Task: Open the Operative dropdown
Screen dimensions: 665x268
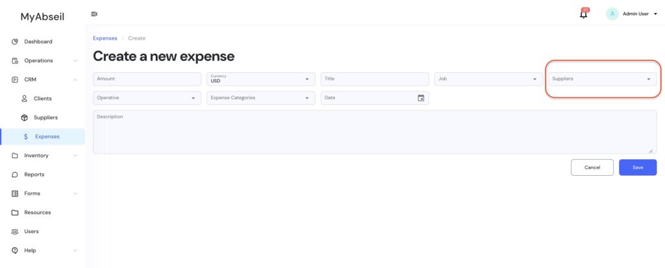Action: [147, 98]
